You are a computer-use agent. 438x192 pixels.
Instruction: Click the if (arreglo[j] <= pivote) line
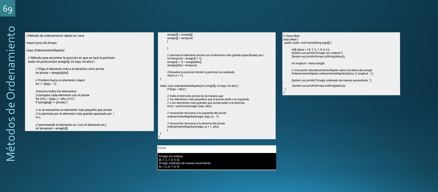51,102
